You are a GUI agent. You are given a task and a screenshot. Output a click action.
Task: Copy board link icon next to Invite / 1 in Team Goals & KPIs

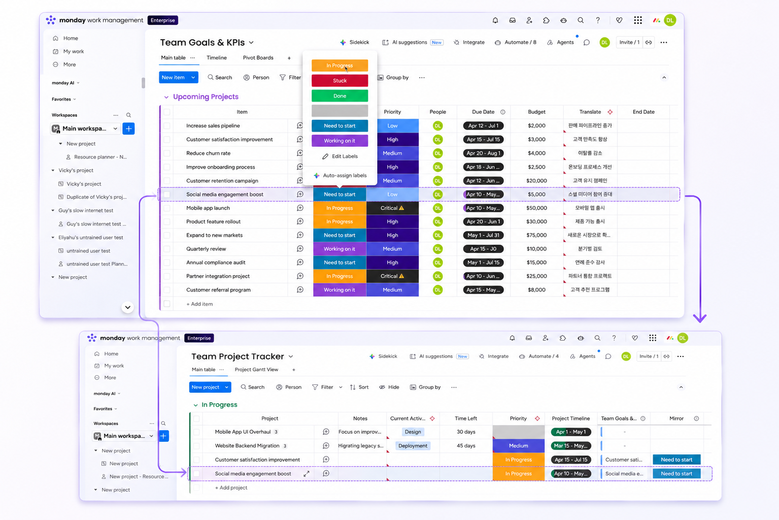click(x=649, y=42)
